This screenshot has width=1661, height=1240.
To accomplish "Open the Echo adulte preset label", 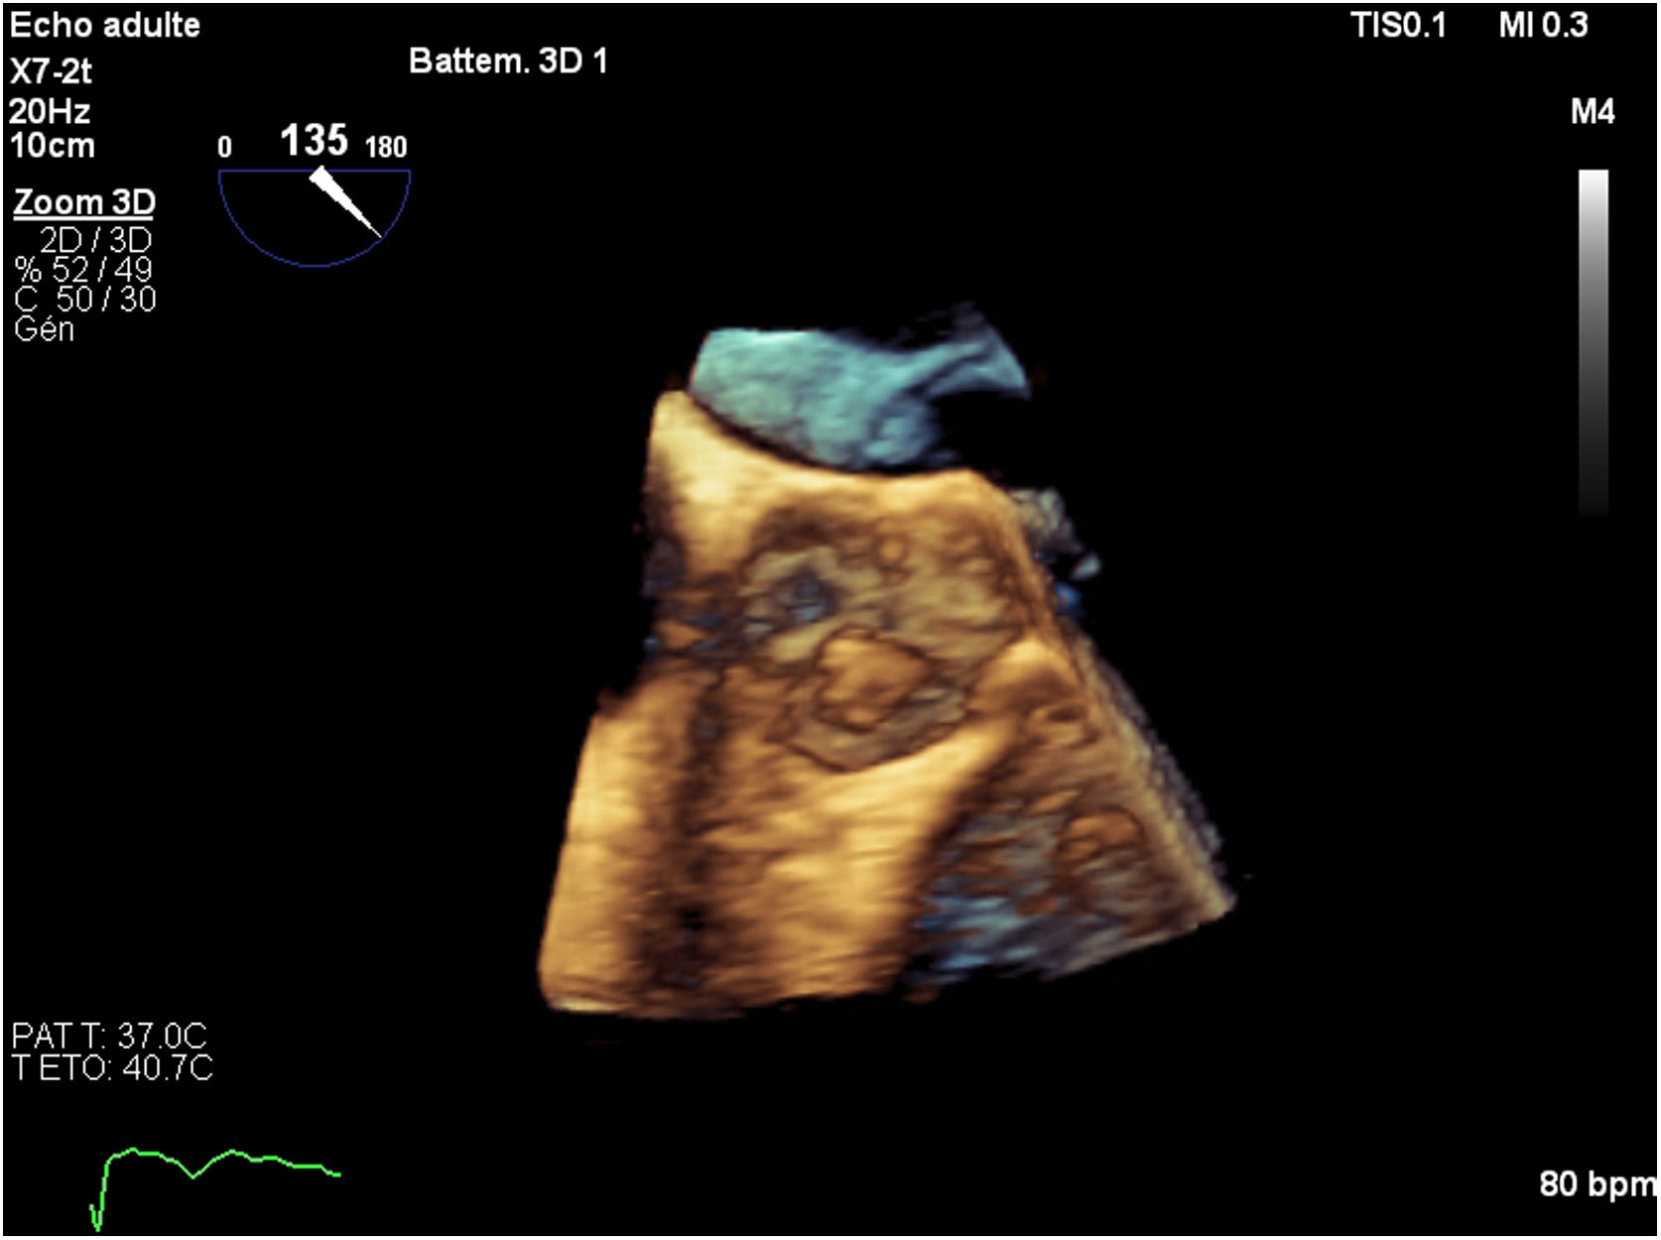I will coord(104,25).
